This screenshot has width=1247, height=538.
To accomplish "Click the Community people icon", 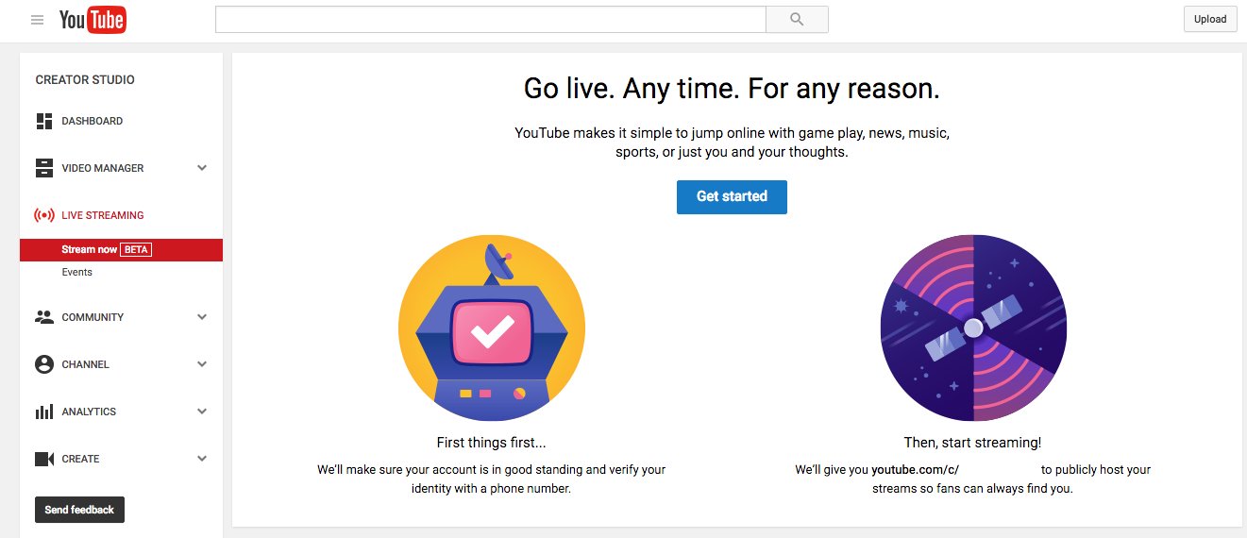I will (44, 317).
